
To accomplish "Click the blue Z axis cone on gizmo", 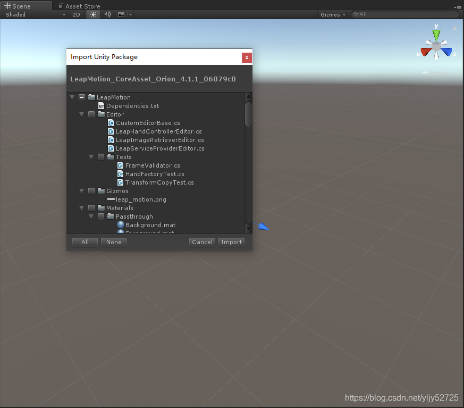I will point(447,52).
